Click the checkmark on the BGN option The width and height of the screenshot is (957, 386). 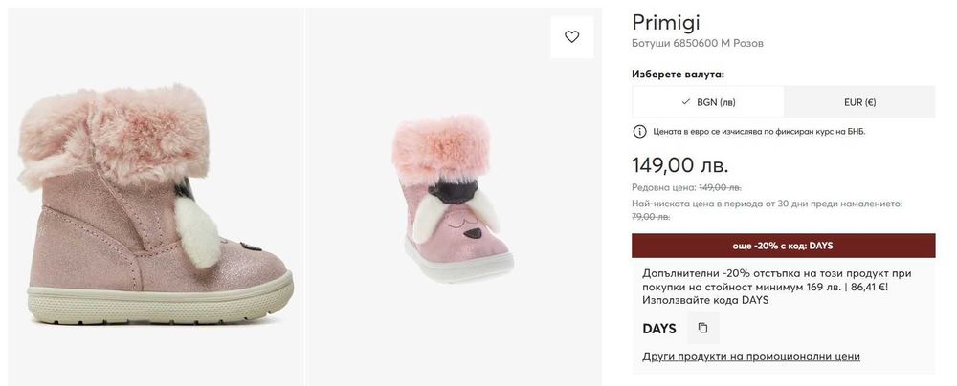point(685,101)
